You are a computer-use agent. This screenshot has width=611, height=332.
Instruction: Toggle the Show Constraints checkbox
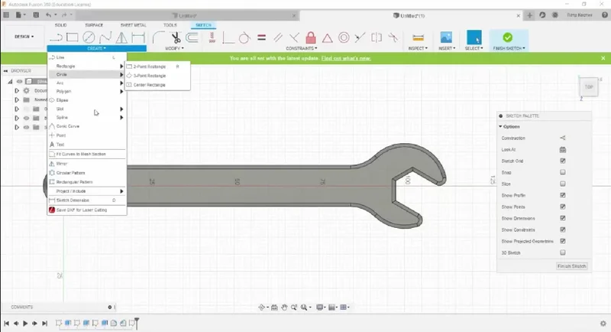point(563,229)
